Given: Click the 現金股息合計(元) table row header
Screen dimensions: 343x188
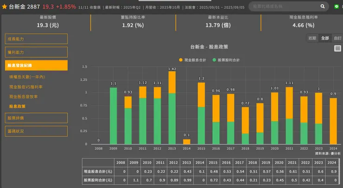Looking at the screenshot, I should click(x=98, y=171).
